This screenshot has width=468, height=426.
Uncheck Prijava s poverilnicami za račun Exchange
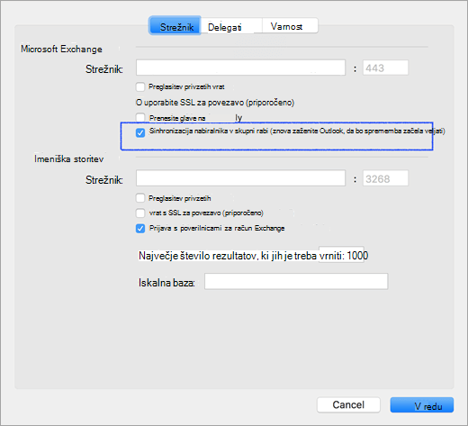140,229
